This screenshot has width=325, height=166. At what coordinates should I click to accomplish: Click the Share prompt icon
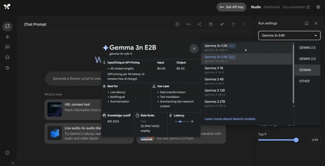click(x=199, y=24)
